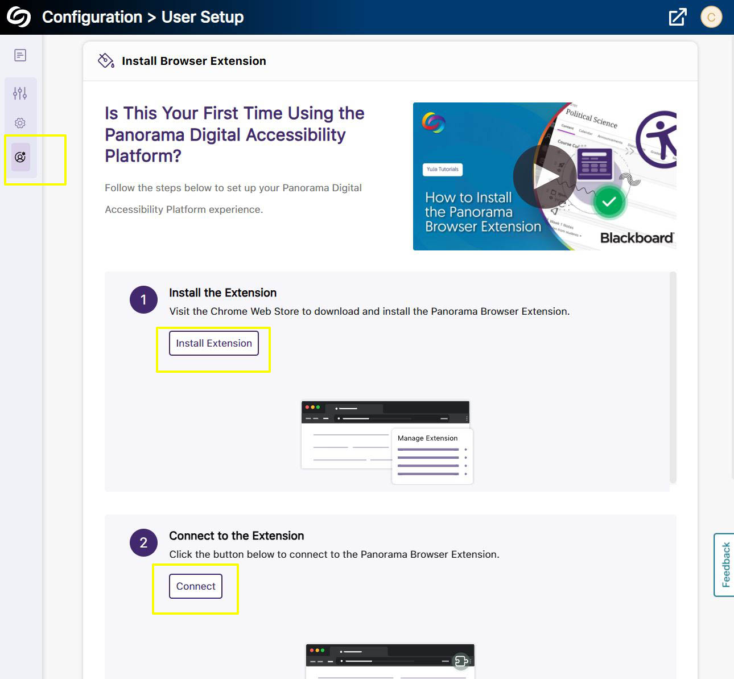The height and width of the screenshot is (679, 734).
Task: Select the User Setup sidebar icon
Action: coord(20,157)
